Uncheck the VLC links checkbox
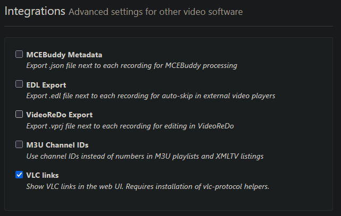This screenshot has height=216, width=341. (x=19, y=174)
